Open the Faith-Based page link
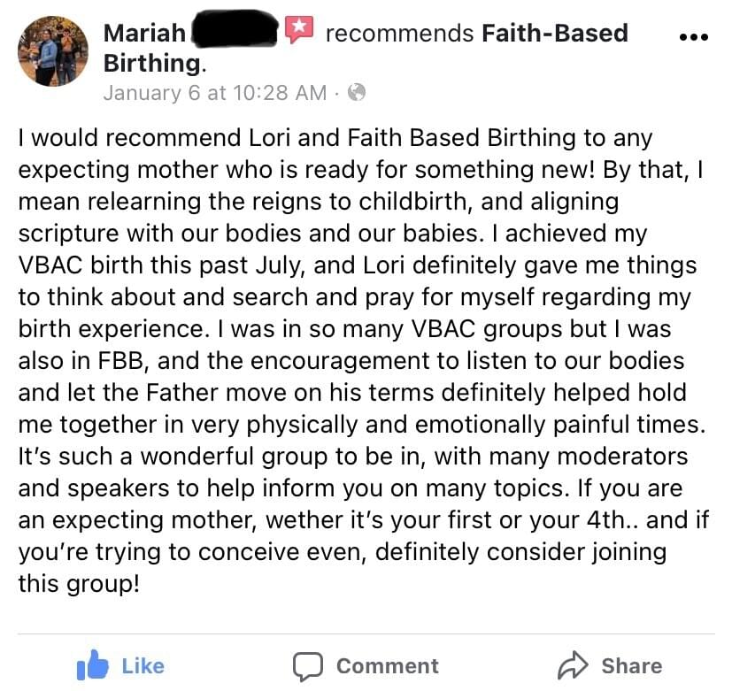The width and height of the screenshot is (732, 691). [554, 34]
